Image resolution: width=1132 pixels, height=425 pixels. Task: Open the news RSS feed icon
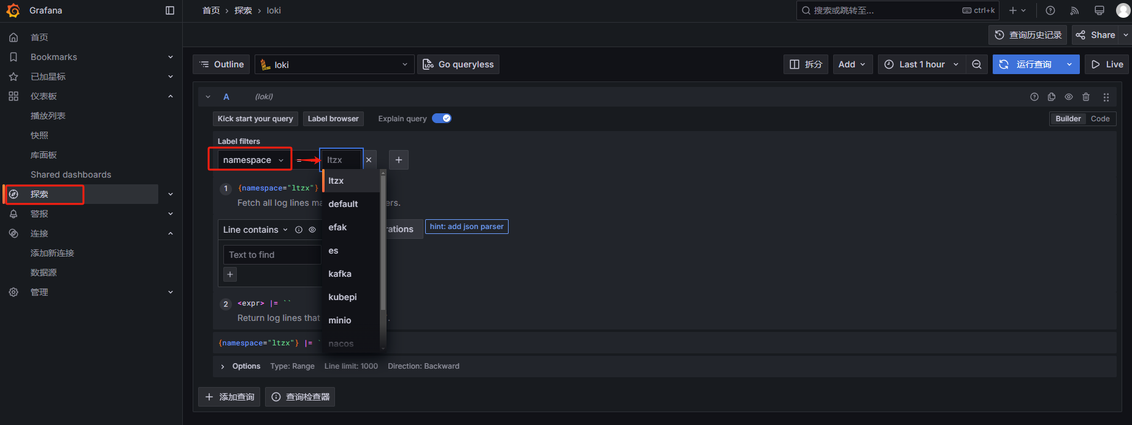1074,10
